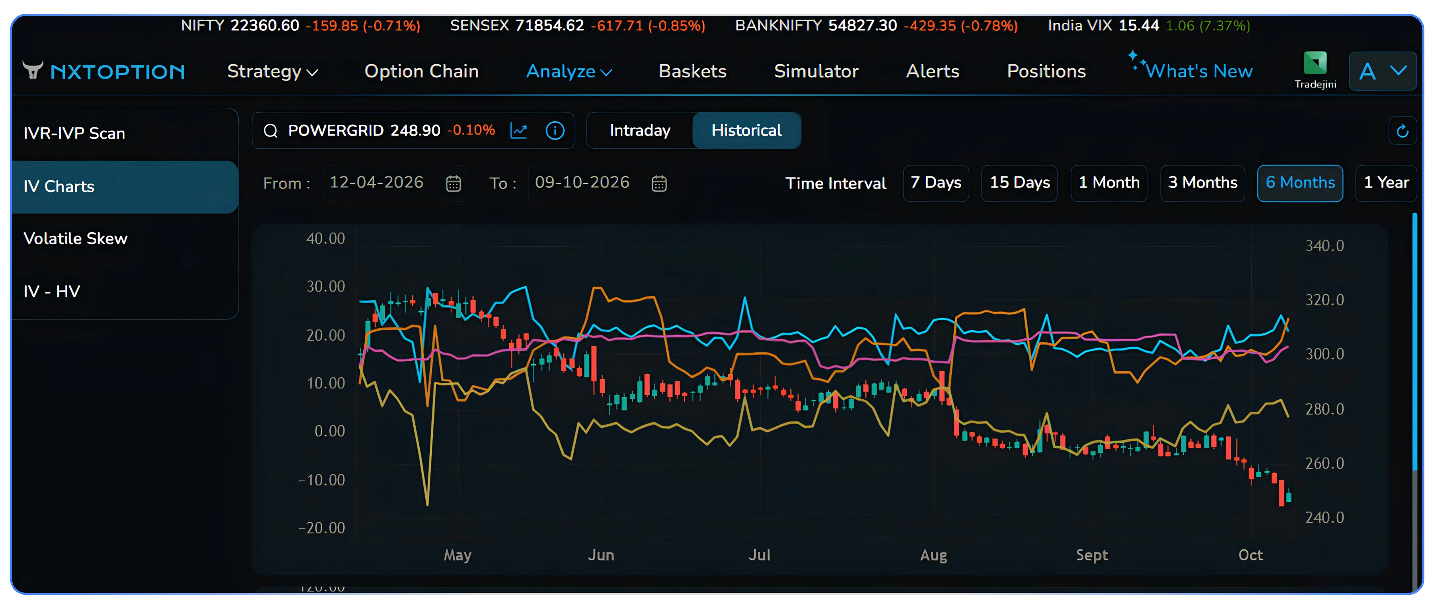Viewport: 1432px width, 604px height.
Task: Expand the profile dropdown chevron
Action: point(1399,71)
